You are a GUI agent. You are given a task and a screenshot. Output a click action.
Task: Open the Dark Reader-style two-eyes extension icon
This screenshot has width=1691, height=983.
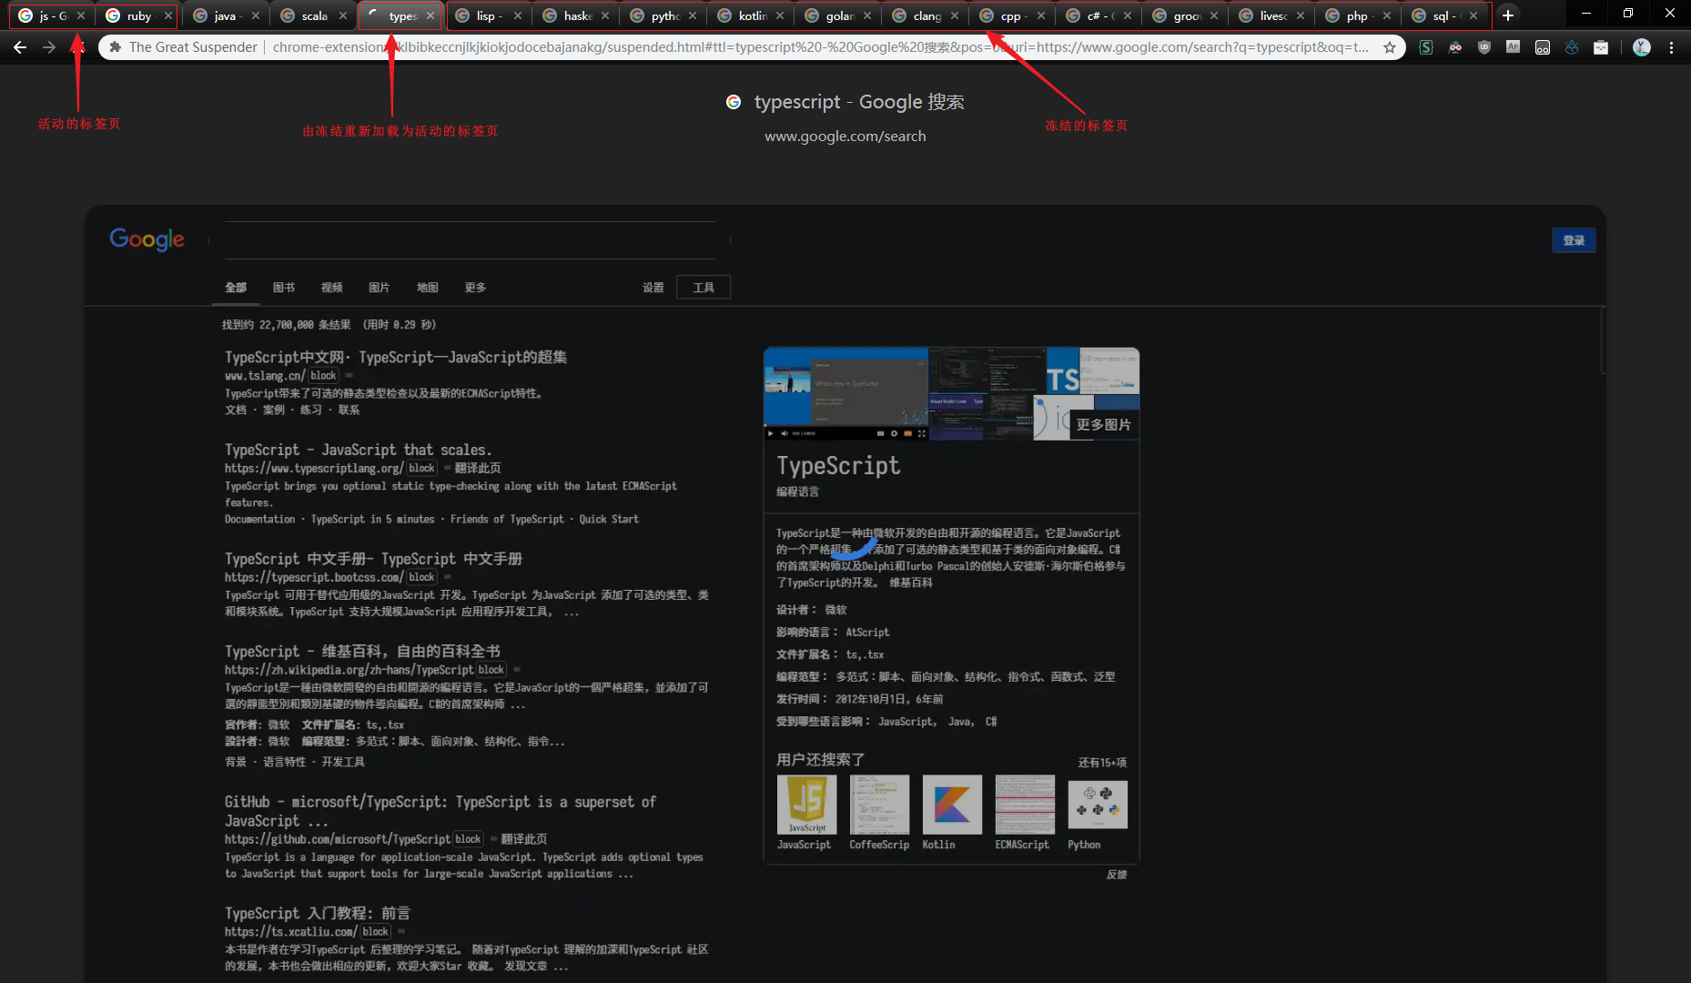[1543, 47]
